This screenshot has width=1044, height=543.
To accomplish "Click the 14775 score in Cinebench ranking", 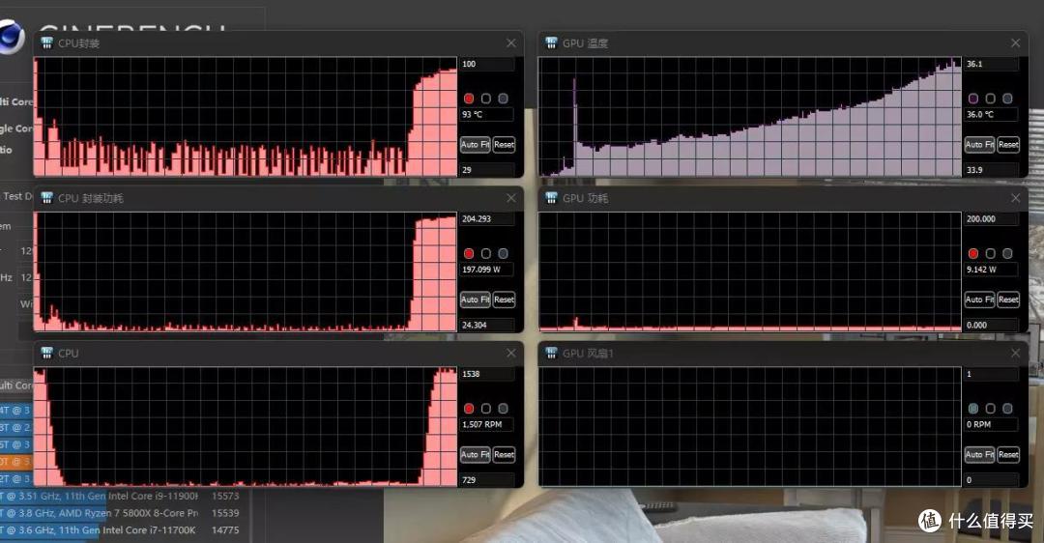I will click(x=225, y=530).
